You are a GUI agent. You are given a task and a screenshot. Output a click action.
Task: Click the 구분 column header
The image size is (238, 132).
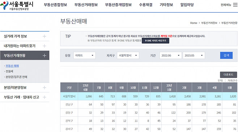pyautogui.click(x=69, y=88)
